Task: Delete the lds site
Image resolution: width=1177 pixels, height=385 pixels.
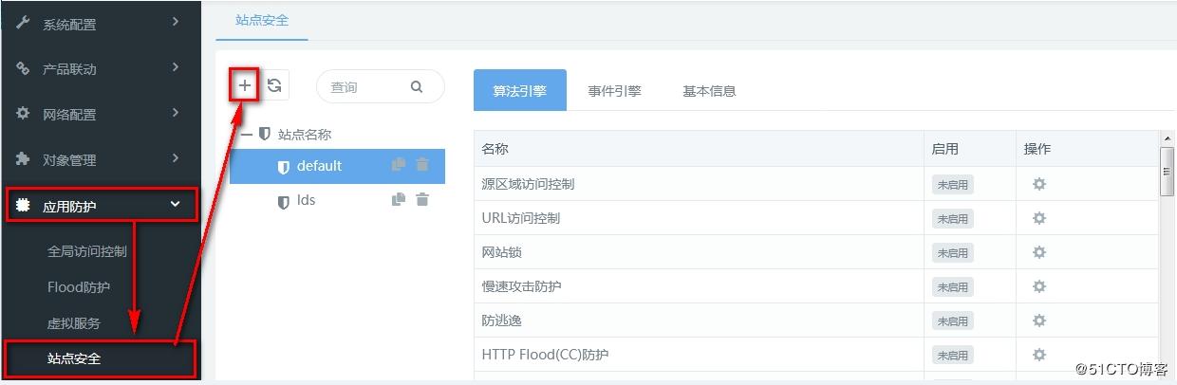Action: tap(422, 199)
